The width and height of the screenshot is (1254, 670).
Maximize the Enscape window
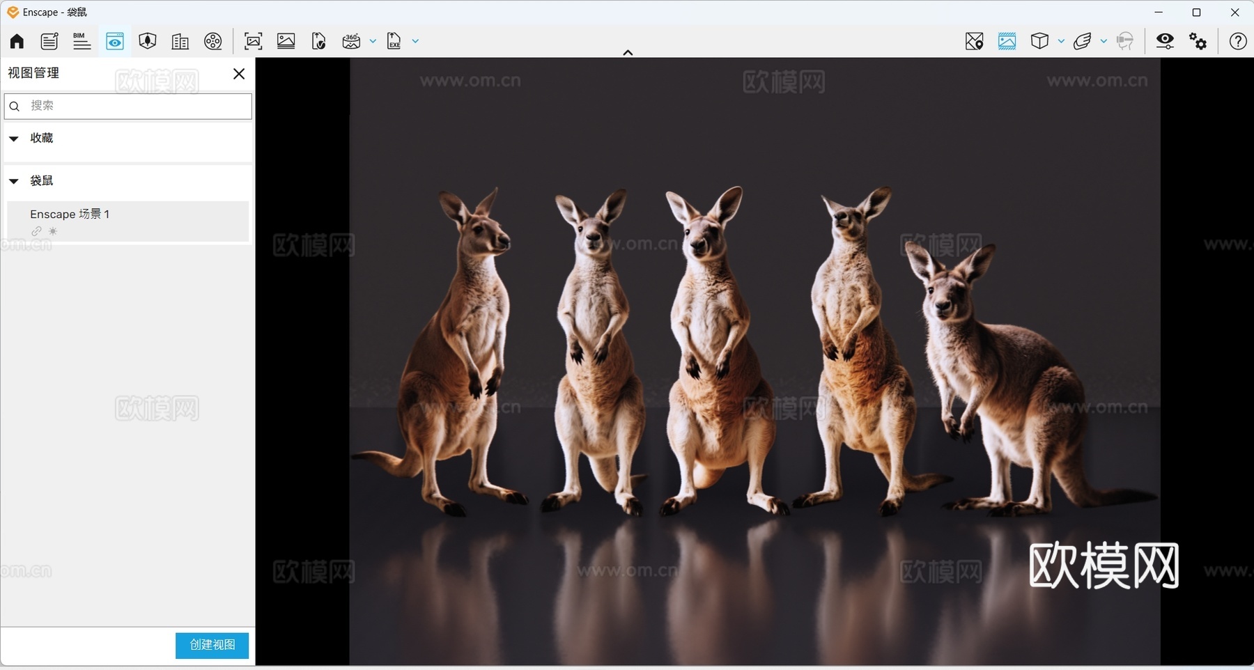[x=1197, y=12]
